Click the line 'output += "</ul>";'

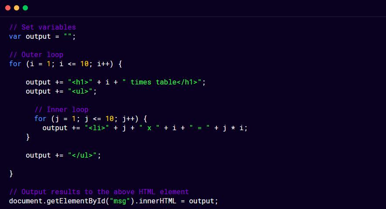click(x=63, y=155)
